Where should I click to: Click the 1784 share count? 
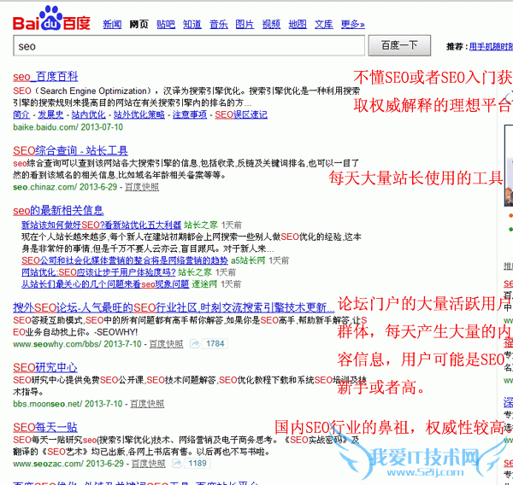[215, 344]
